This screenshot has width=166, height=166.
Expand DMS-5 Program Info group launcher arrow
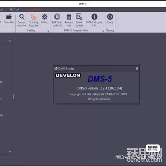click(103, 31)
